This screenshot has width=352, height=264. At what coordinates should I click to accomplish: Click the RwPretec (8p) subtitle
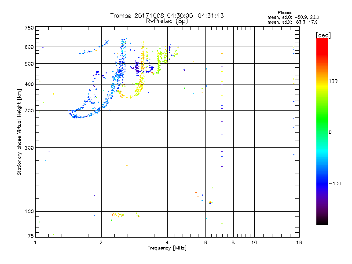pos(167,21)
